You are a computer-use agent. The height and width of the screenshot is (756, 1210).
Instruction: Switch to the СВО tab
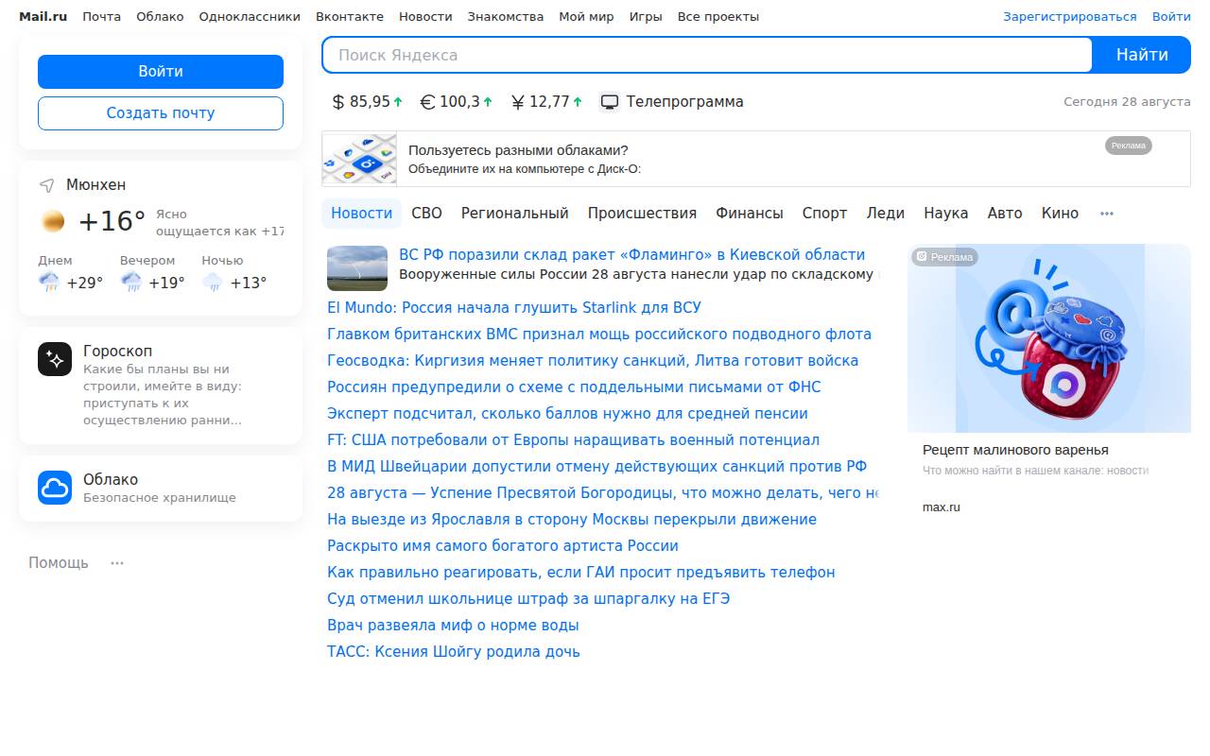[426, 214]
